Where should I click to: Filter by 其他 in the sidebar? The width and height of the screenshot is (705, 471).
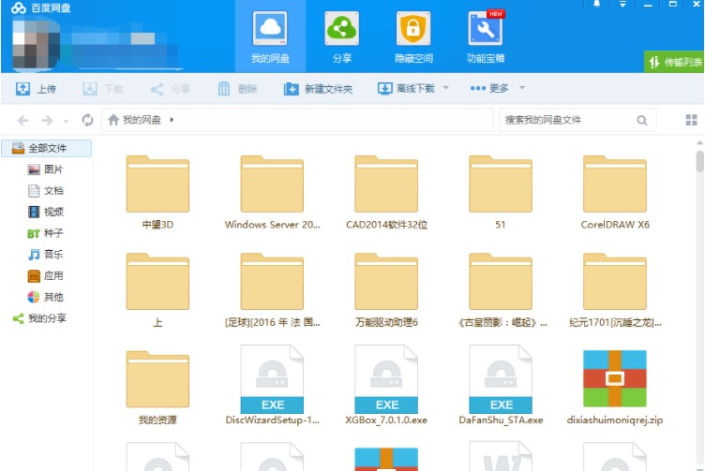point(45,297)
